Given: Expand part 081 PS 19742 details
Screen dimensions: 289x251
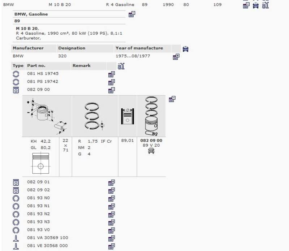Looking at the screenshot, I should coord(112,82).
